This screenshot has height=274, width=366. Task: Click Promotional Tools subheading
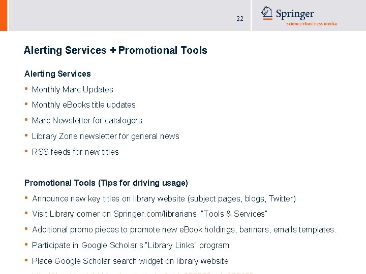[x=106, y=183]
